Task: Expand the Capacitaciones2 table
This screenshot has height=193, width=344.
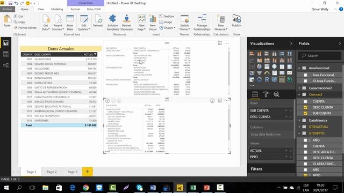Action: 299,88
